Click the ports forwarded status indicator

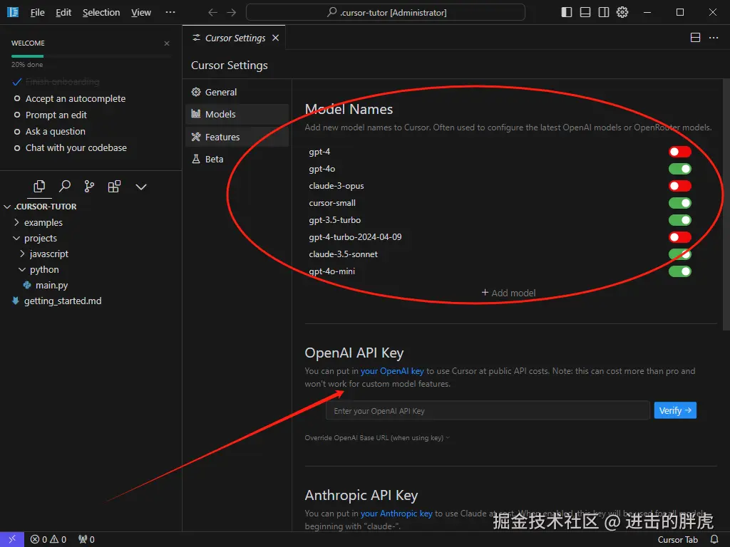coord(86,540)
